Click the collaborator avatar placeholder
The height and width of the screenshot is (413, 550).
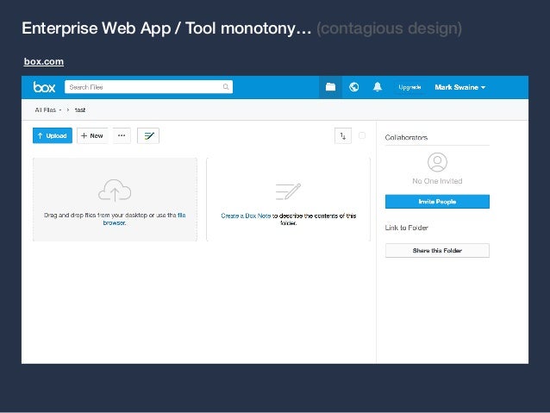click(x=437, y=162)
